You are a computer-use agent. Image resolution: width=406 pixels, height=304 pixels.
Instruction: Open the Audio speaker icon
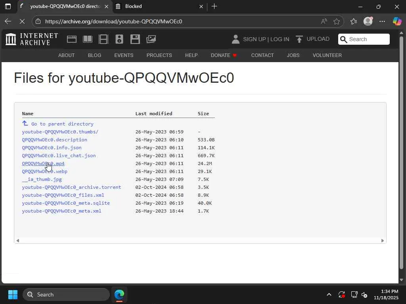pos(119,39)
